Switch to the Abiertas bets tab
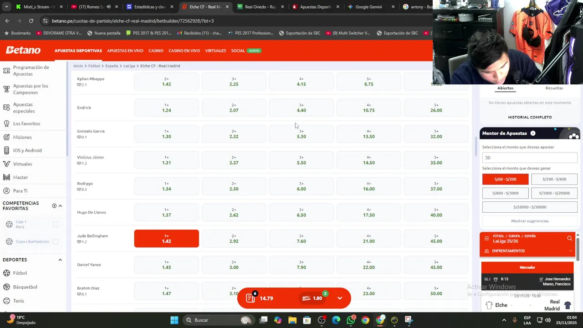583x328 pixels. tap(505, 88)
